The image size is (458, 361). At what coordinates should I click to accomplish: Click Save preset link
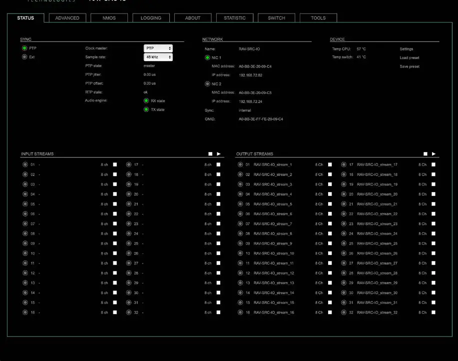[410, 66]
